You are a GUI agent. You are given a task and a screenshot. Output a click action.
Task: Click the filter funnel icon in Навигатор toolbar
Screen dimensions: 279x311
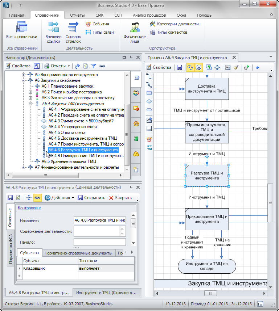[x=94, y=66]
